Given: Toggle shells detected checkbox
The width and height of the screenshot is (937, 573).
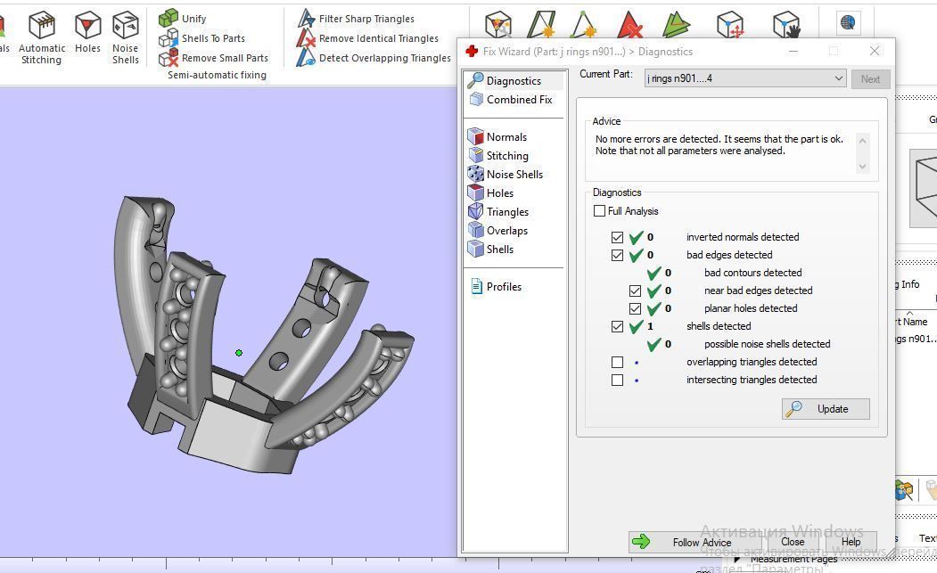Looking at the screenshot, I should click(x=617, y=327).
